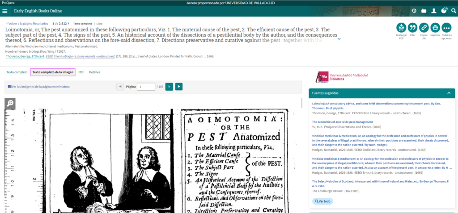Open the user account icon
The height and width of the screenshot is (213, 458).
pos(434,11)
